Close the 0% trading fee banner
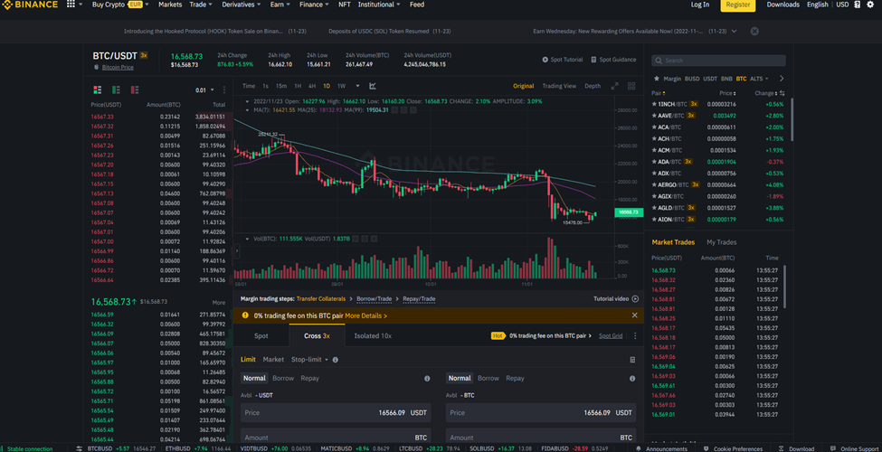 pos(634,315)
